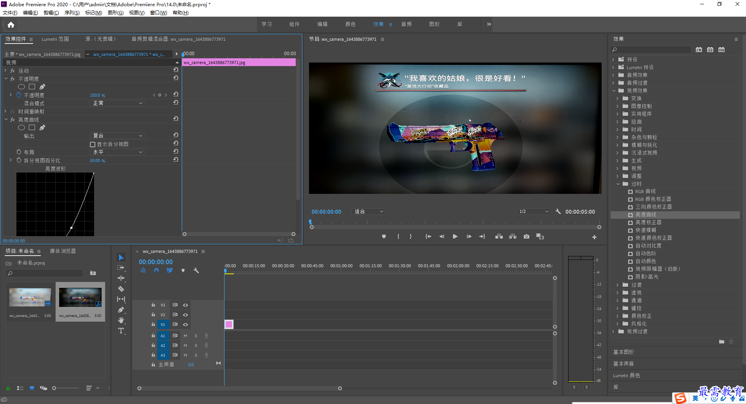Open the blend mode dropdown
The height and width of the screenshot is (404, 746).
117,103
